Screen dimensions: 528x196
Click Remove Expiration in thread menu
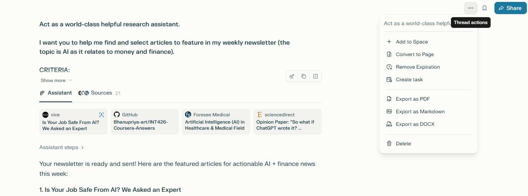(418, 67)
